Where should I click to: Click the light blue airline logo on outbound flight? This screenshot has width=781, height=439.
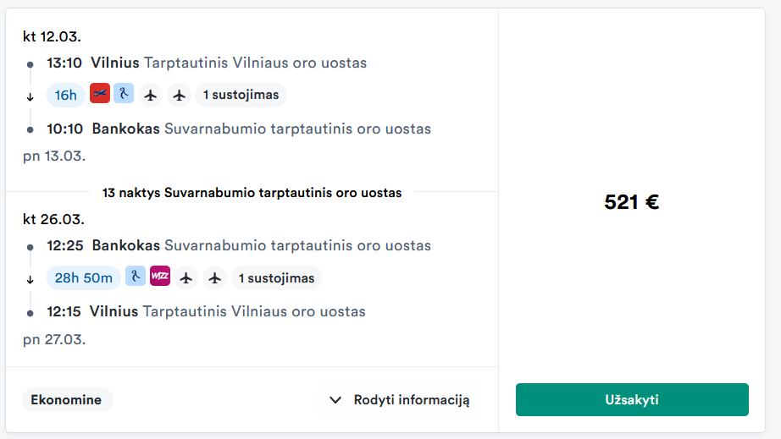click(124, 94)
